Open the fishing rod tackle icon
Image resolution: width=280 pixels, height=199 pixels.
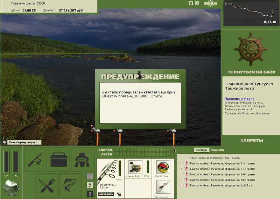pyautogui.click(x=35, y=160)
